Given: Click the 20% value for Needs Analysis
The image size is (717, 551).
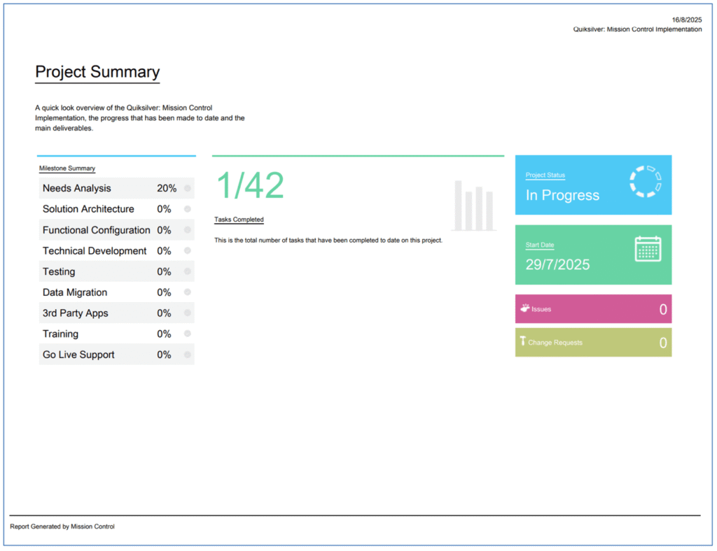Looking at the screenshot, I should [167, 188].
